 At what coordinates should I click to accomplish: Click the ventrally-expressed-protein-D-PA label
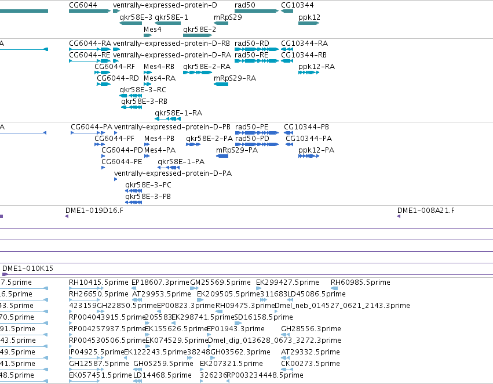(173, 174)
